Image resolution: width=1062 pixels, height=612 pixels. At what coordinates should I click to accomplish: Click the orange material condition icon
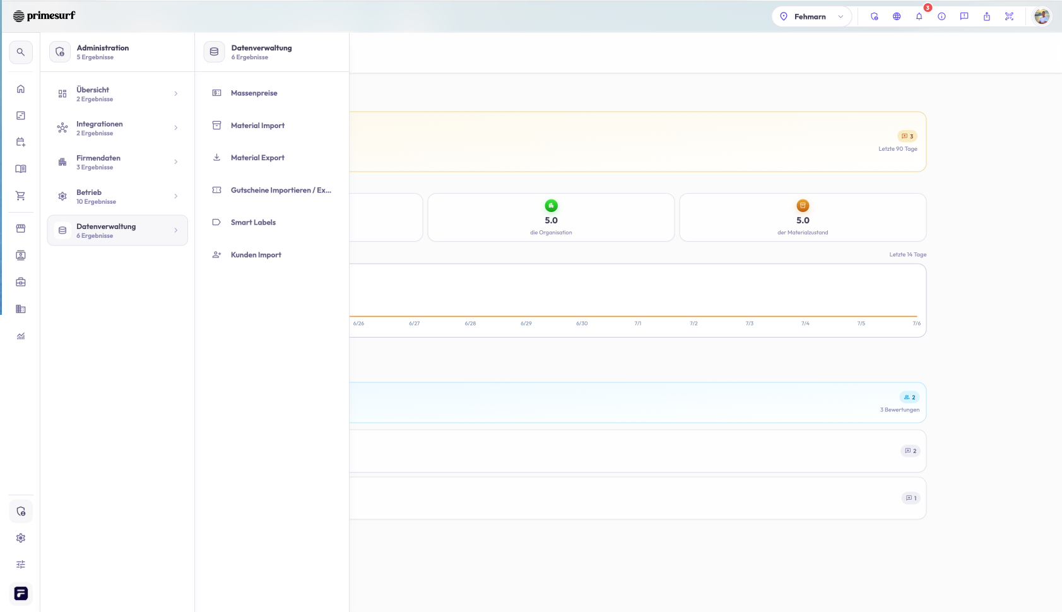click(803, 206)
